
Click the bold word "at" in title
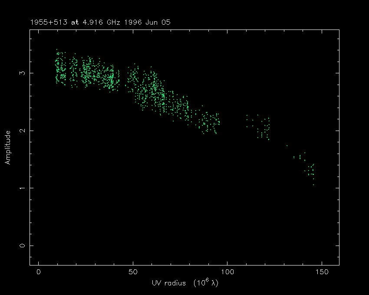point(75,22)
